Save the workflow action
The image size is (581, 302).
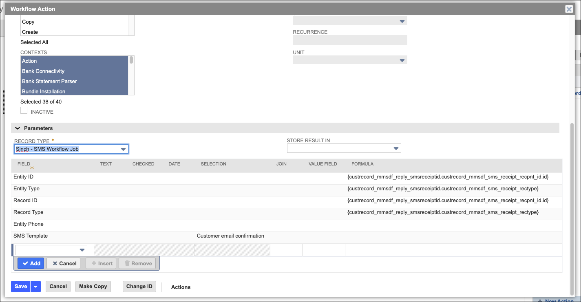[20, 287]
